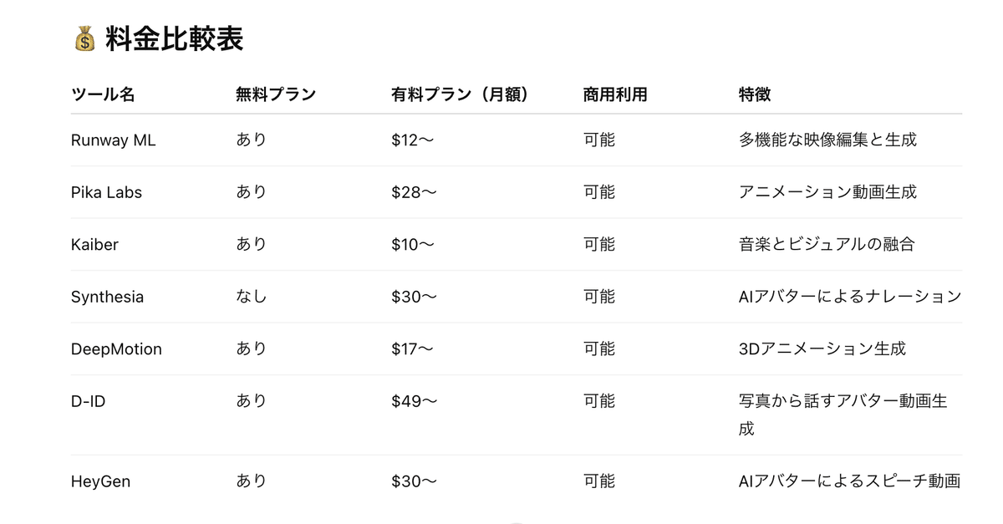Screen dimensions: 1003x524
Task: Click the なし free plan cell for Synthesia
Action: pos(251,297)
